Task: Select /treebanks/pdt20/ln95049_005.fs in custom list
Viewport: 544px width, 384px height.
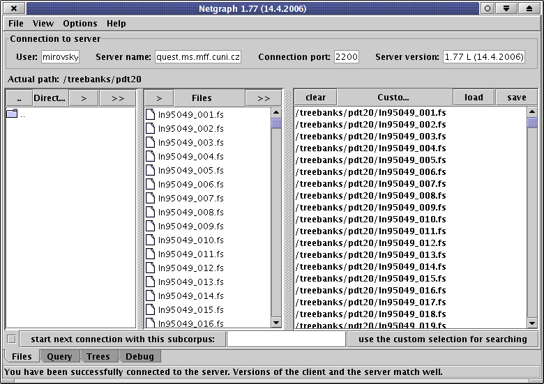Action: tap(370, 160)
